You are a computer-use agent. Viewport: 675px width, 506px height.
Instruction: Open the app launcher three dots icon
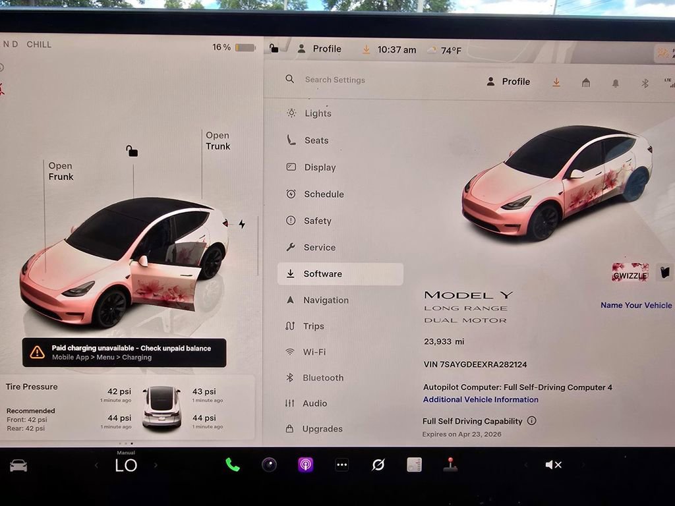(342, 464)
